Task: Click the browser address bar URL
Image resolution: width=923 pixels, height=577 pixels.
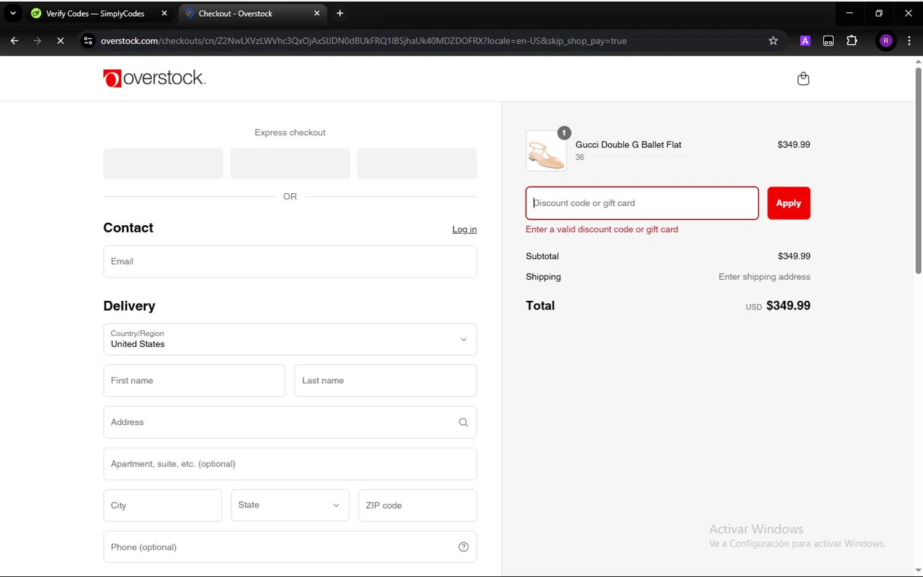Action: pyautogui.click(x=364, y=41)
